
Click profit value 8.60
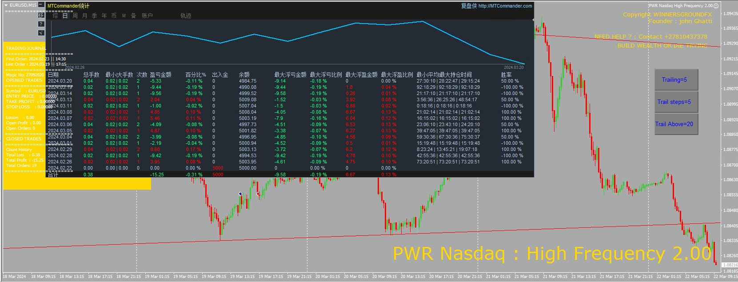tap(155, 149)
